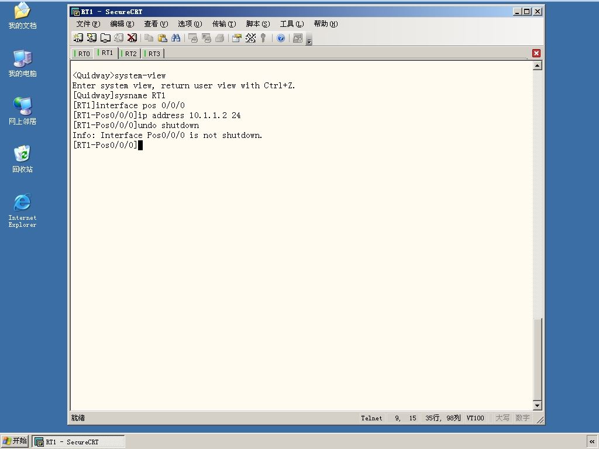The height and width of the screenshot is (449, 599).
Task: Switch to the RT2 session tab
Action: 129,53
